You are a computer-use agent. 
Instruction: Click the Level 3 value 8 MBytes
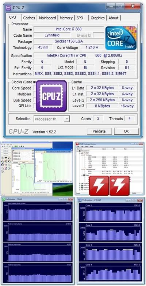coord(102,106)
